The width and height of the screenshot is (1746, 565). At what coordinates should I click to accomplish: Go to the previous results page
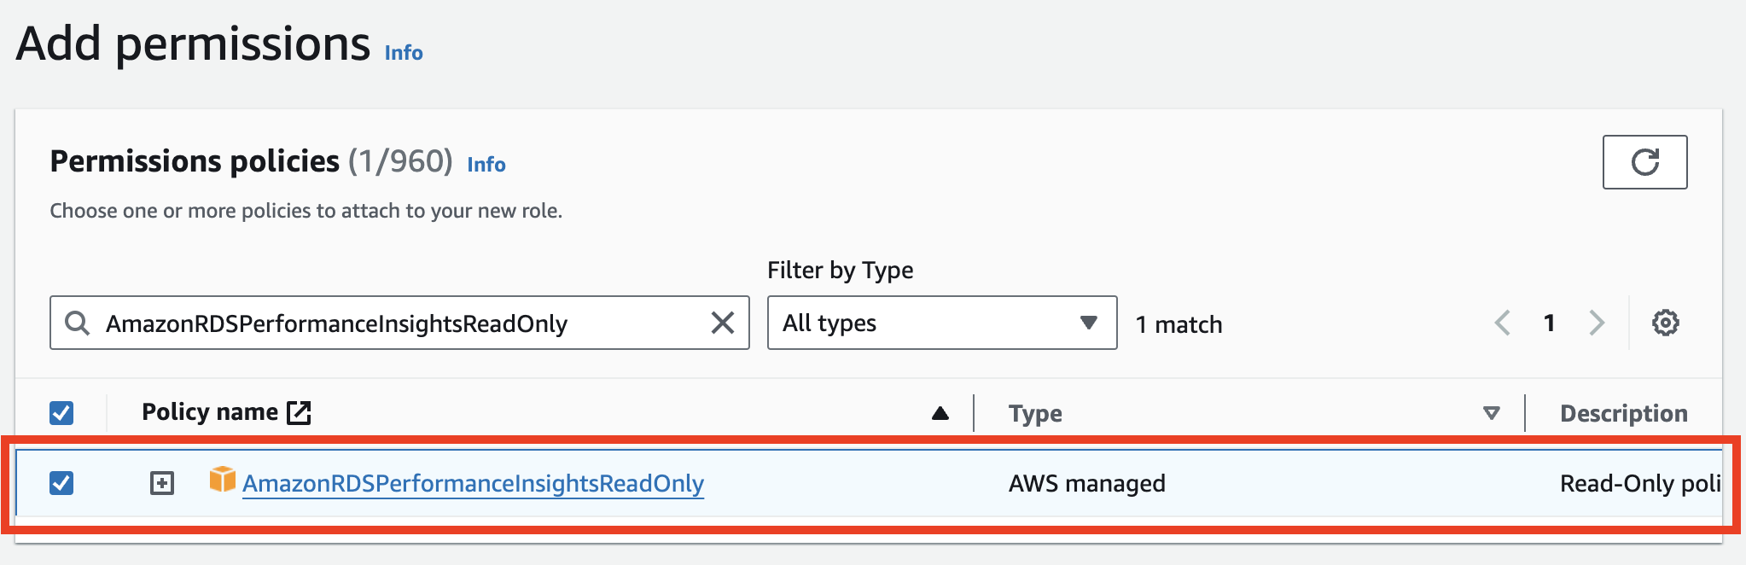click(1503, 323)
